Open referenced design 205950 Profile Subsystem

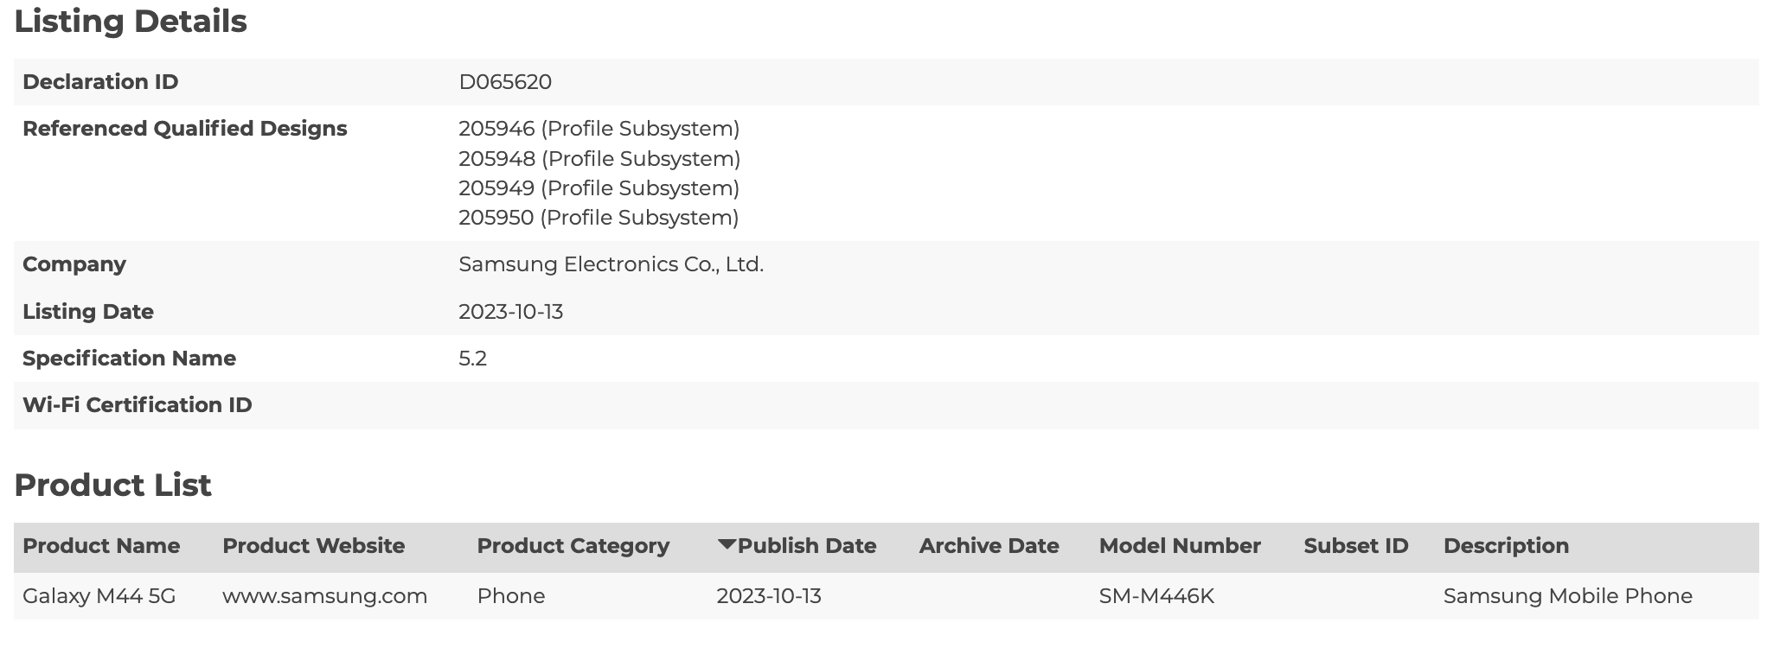tap(599, 218)
